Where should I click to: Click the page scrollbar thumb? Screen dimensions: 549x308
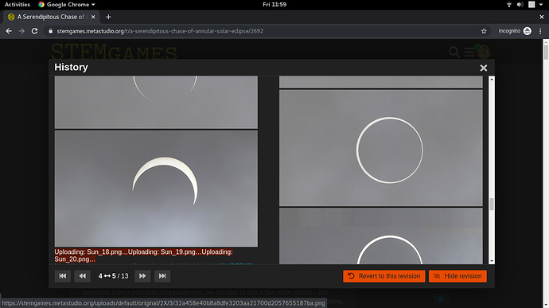pos(546,52)
